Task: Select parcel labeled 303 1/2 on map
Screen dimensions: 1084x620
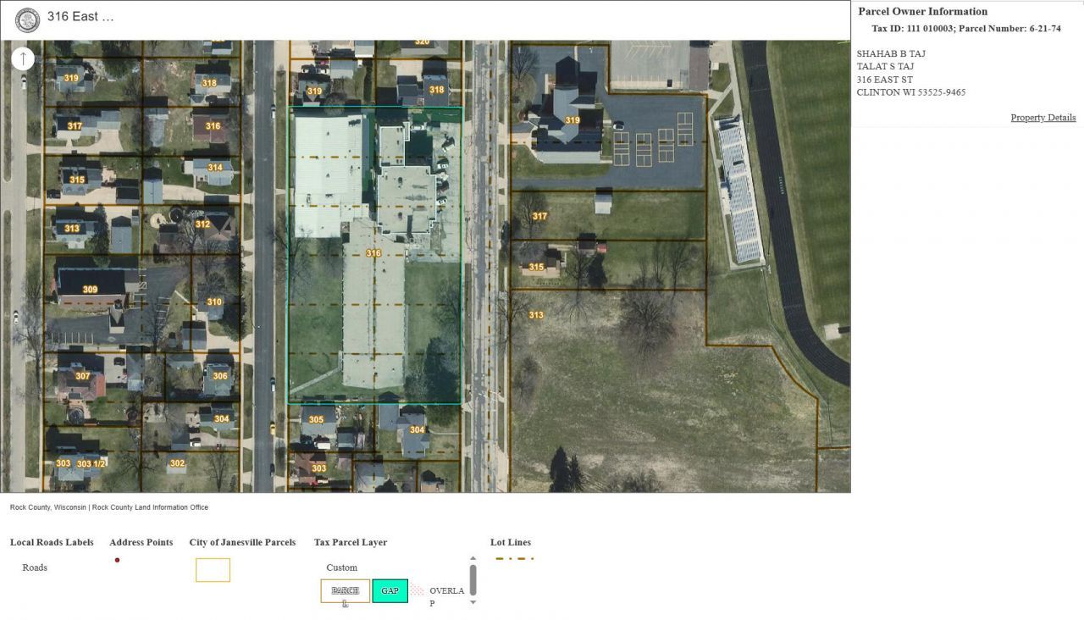Action: point(91,463)
